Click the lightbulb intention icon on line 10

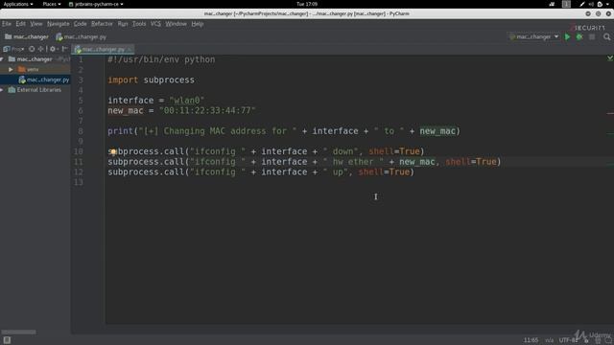(x=113, y=151)
